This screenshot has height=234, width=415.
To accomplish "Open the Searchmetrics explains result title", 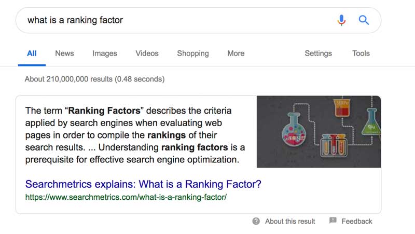I will pos(143,184).
